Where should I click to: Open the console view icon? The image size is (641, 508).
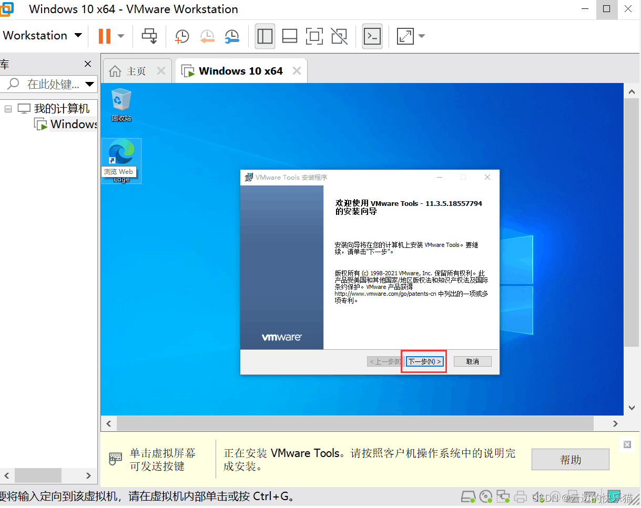pyautogui.click(x=372, y=36)
